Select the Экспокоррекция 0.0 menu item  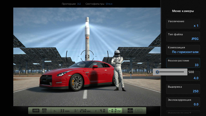183,102
